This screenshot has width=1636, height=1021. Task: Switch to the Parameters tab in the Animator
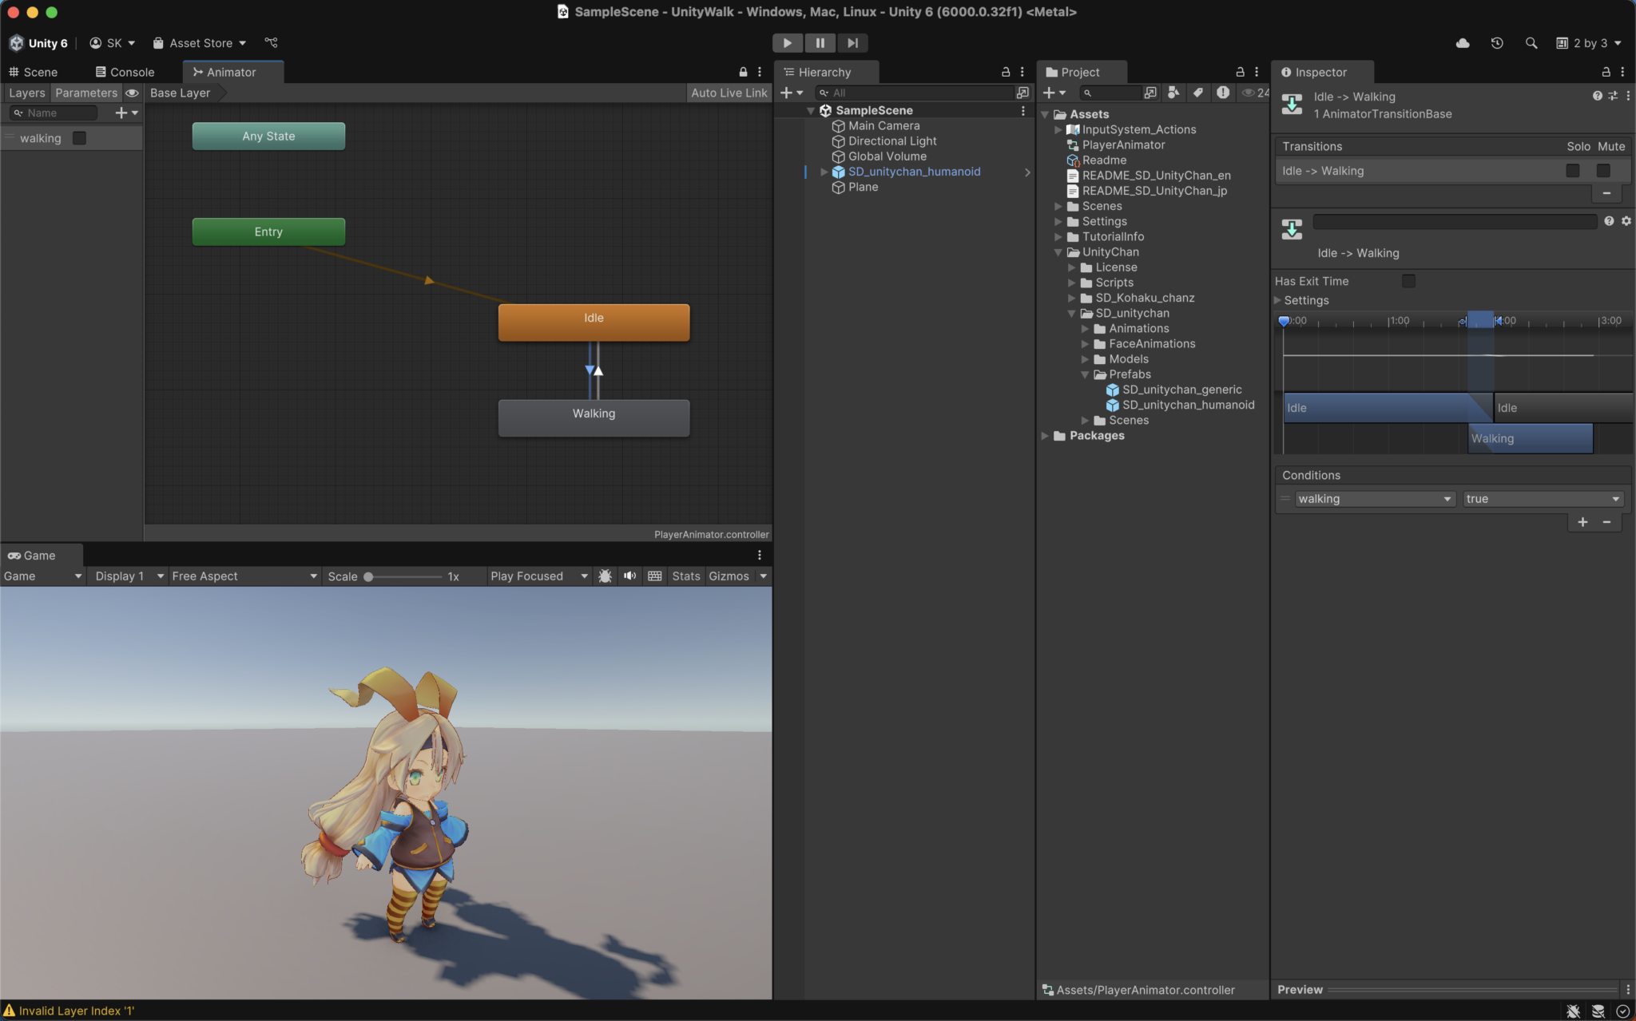pos(85,92)
